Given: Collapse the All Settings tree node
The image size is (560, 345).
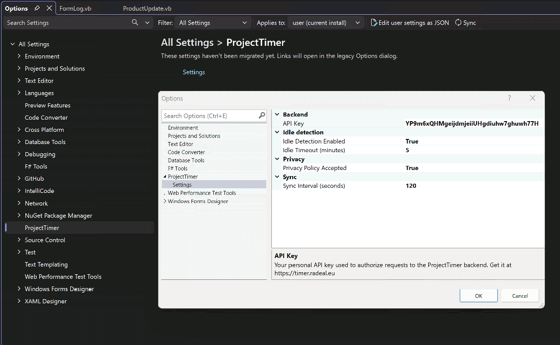Looking at the screenshot, I should tap(13, 44).
